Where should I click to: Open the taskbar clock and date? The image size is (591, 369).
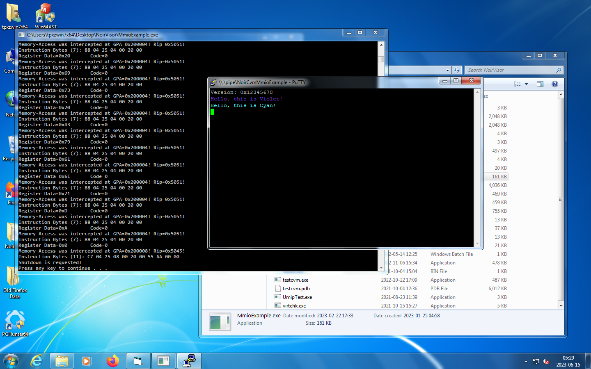pyautogui.click(x=568, y=361)
